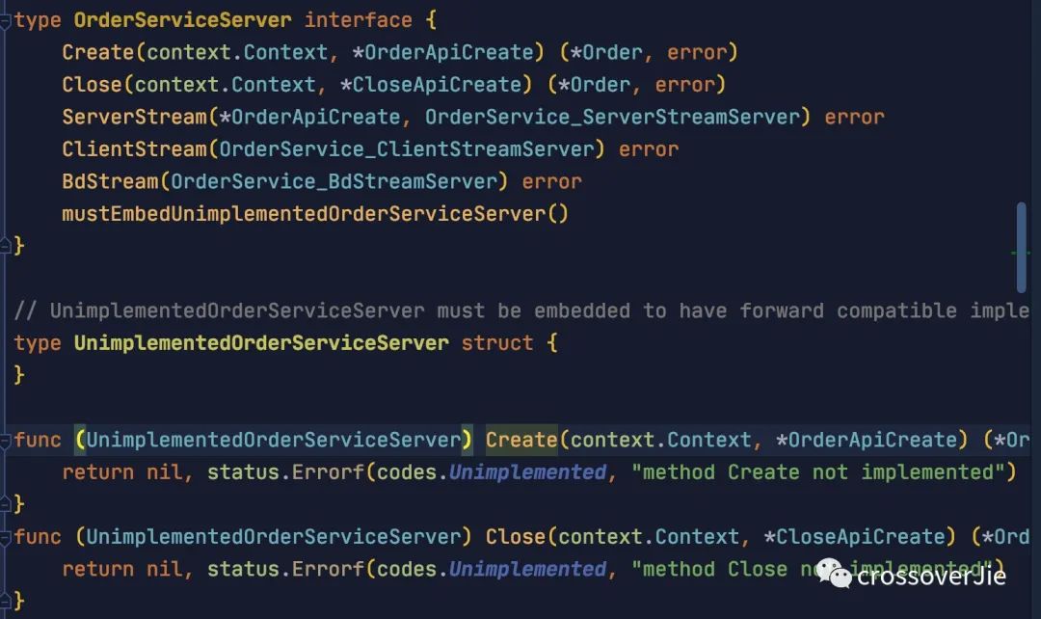Click the UnimplementedOrderServiceServer struct type name

(261, 342)
